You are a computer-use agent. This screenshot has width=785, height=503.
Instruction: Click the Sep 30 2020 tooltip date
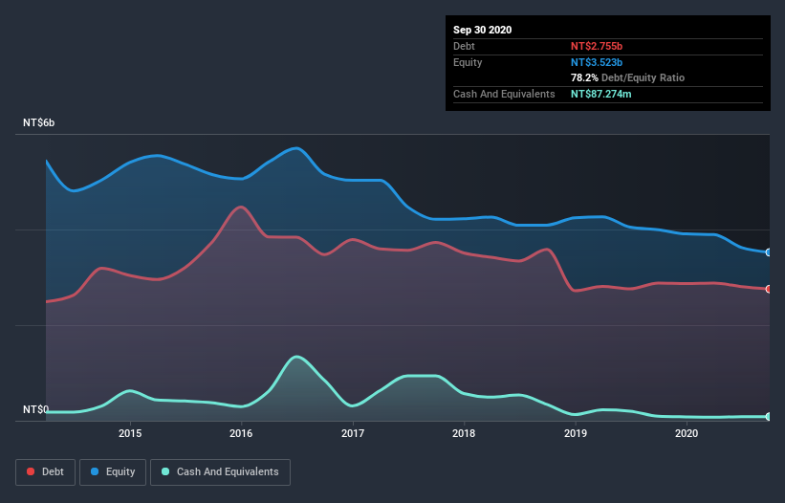click(483, 30)
